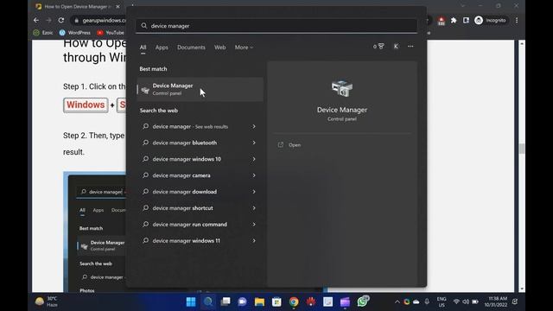
Task: Open the clock and date in taskbar
Action: 495,301
